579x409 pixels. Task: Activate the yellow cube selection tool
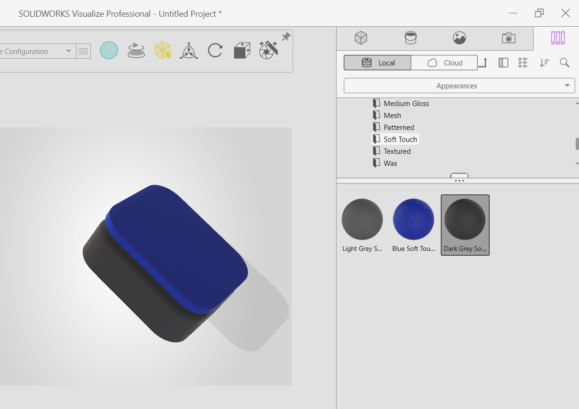click(x=163, y=50)
